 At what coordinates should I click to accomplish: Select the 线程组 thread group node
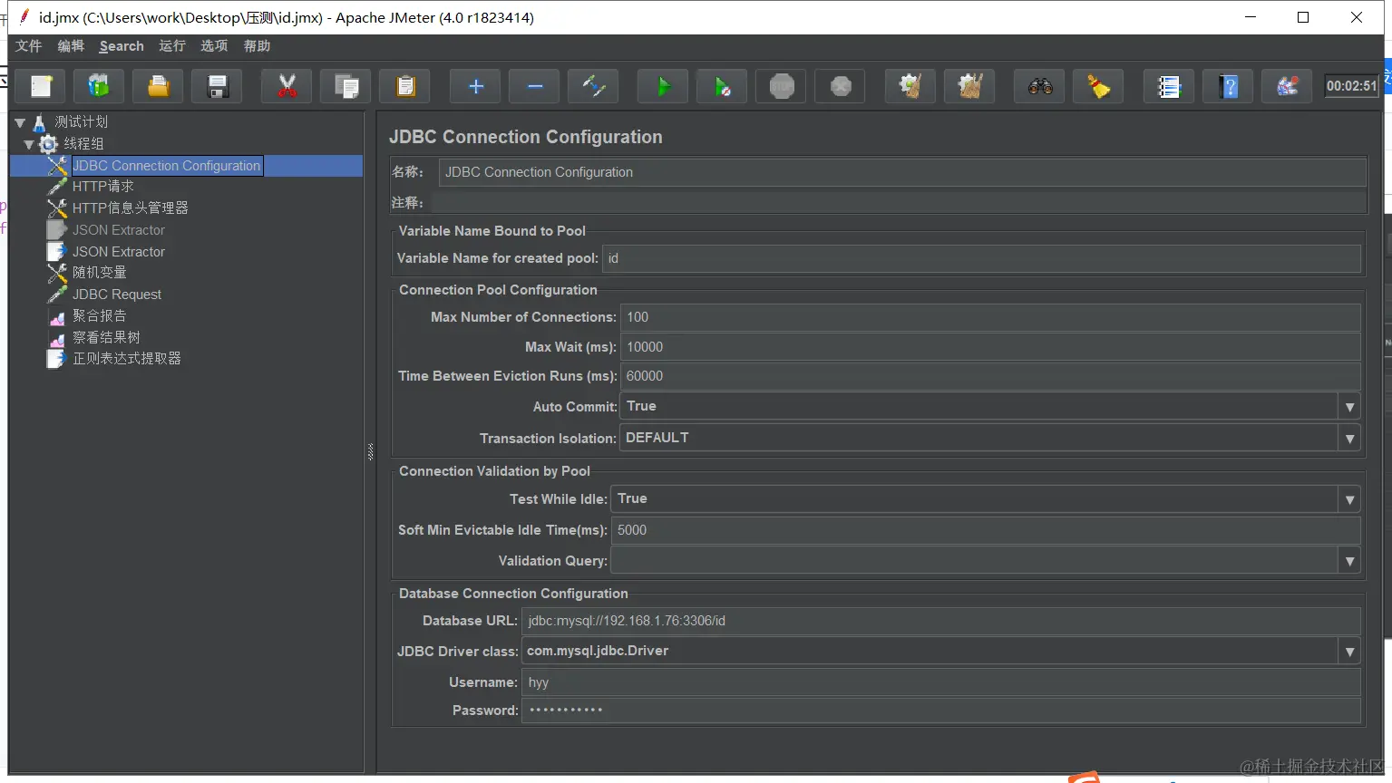[83, 143]
